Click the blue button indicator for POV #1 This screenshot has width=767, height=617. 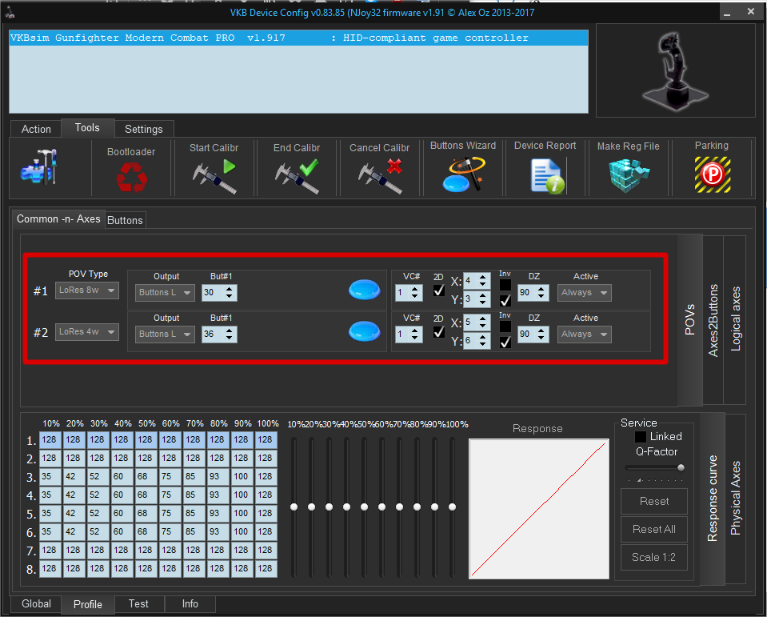click(365, 290)
